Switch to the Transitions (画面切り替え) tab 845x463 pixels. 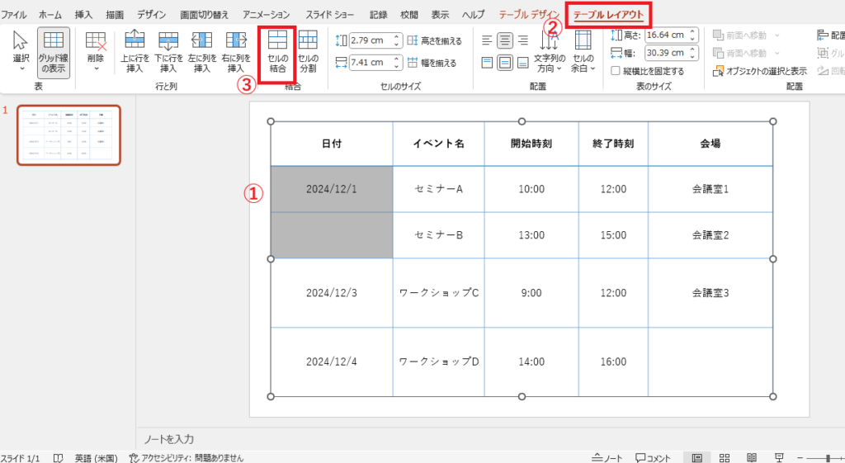tap(205, 15)
